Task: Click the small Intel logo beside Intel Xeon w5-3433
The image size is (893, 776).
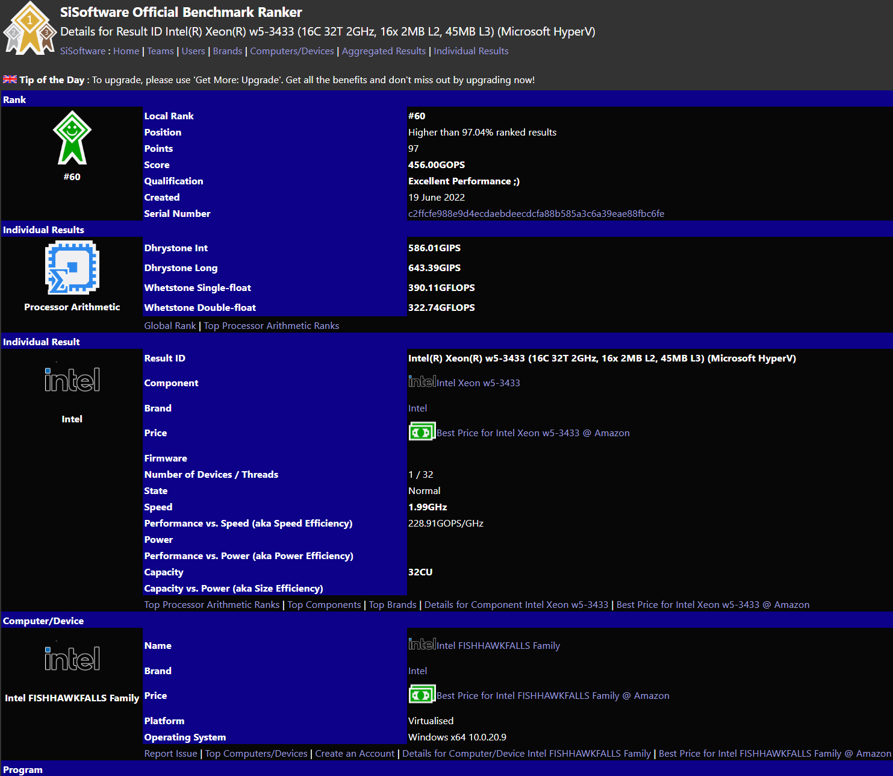Action: (422, 382)
